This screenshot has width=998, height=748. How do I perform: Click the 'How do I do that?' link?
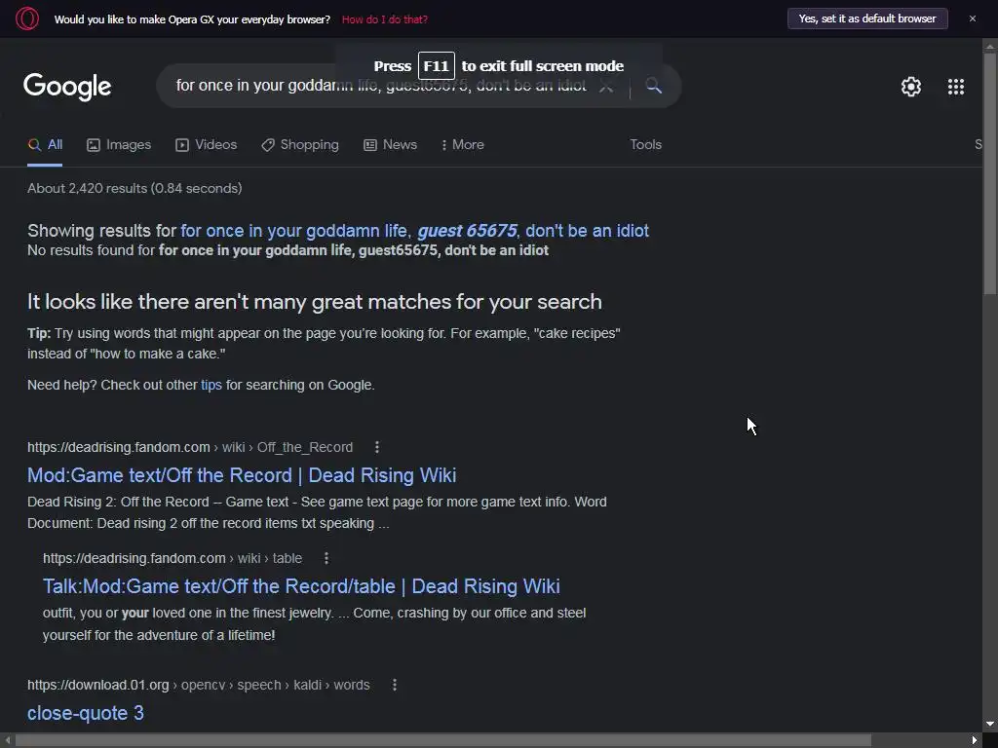[x=384, y=19]
